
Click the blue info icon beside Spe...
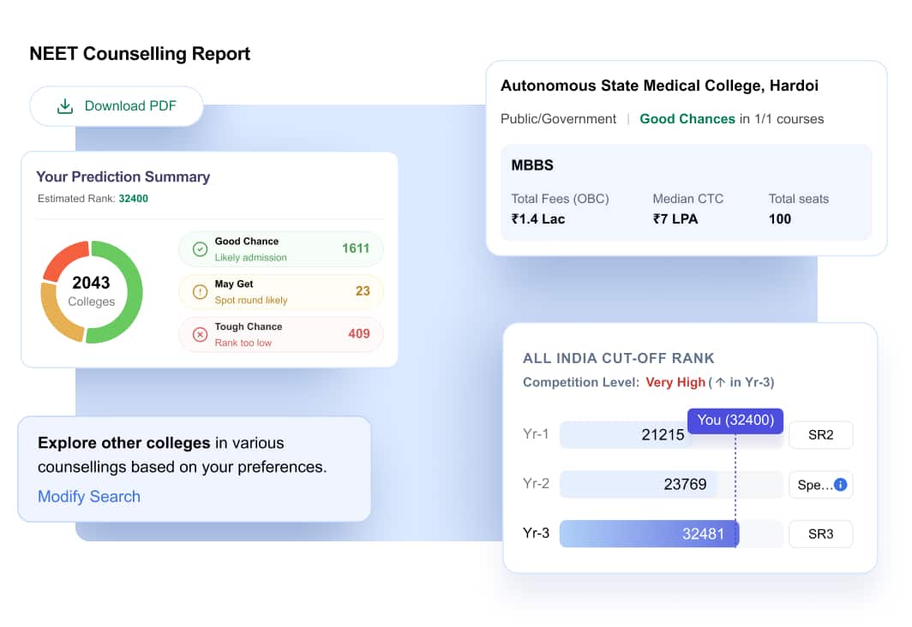841,485
